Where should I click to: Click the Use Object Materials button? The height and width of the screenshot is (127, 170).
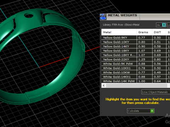(156, 92)
